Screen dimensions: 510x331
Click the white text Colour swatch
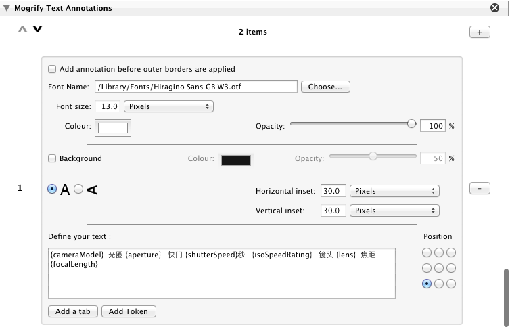[114, 127]
